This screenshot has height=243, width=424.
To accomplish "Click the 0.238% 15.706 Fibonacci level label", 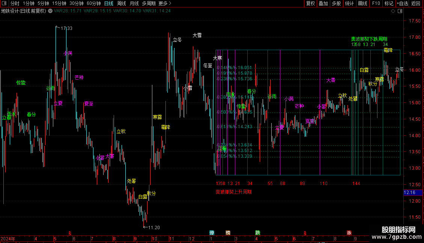I will tap(235, 79).
